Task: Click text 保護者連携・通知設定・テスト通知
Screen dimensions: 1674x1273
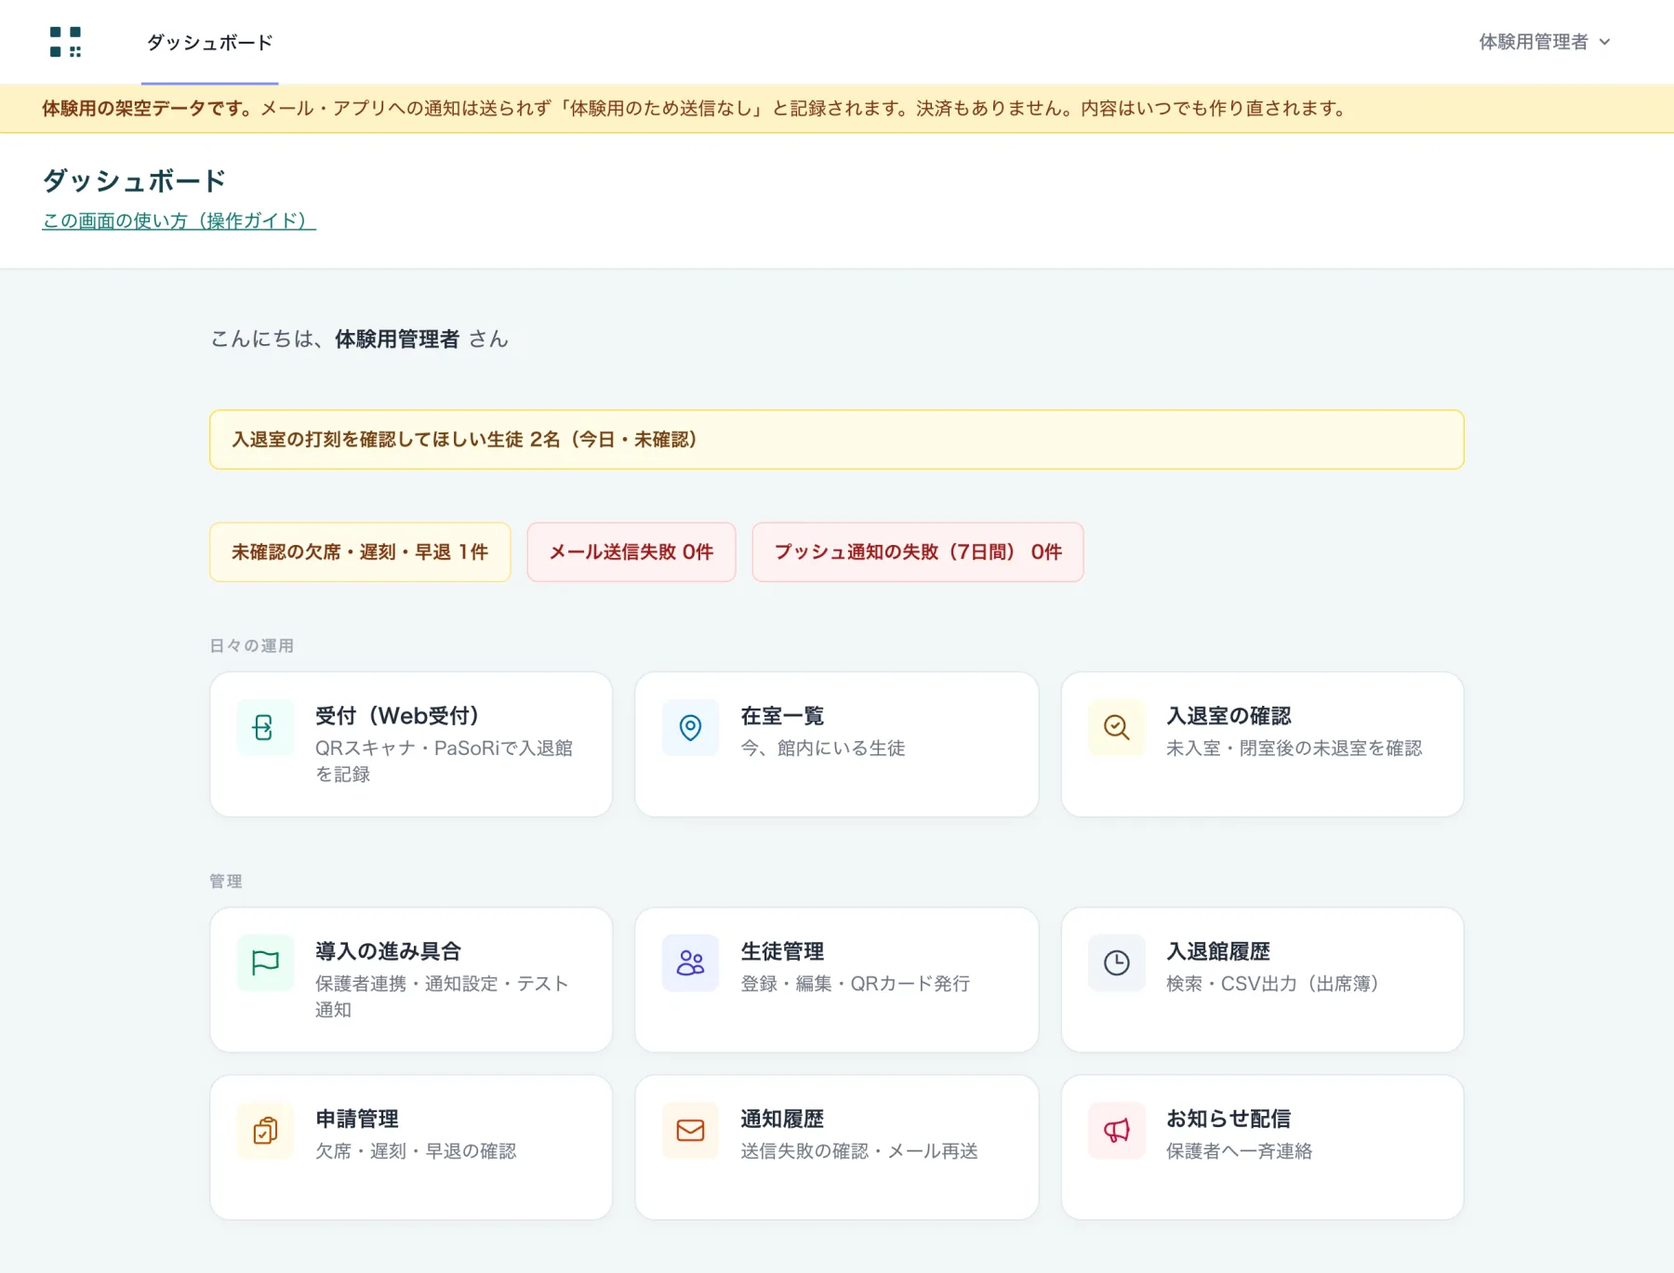Action: (x=442, y=996)
